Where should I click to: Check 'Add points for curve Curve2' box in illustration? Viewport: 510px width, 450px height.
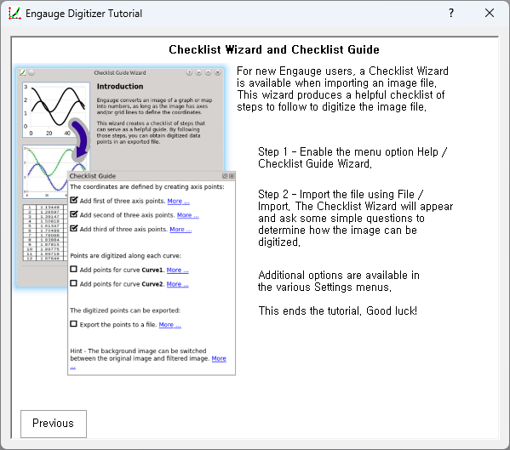click(74, 283)
